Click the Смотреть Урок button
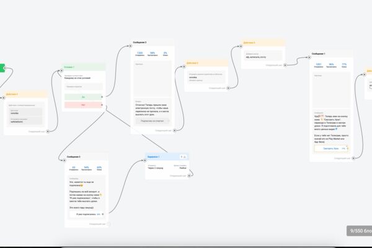Image resolution: width=372 pixels, height=248 pixels. (330, 148)
